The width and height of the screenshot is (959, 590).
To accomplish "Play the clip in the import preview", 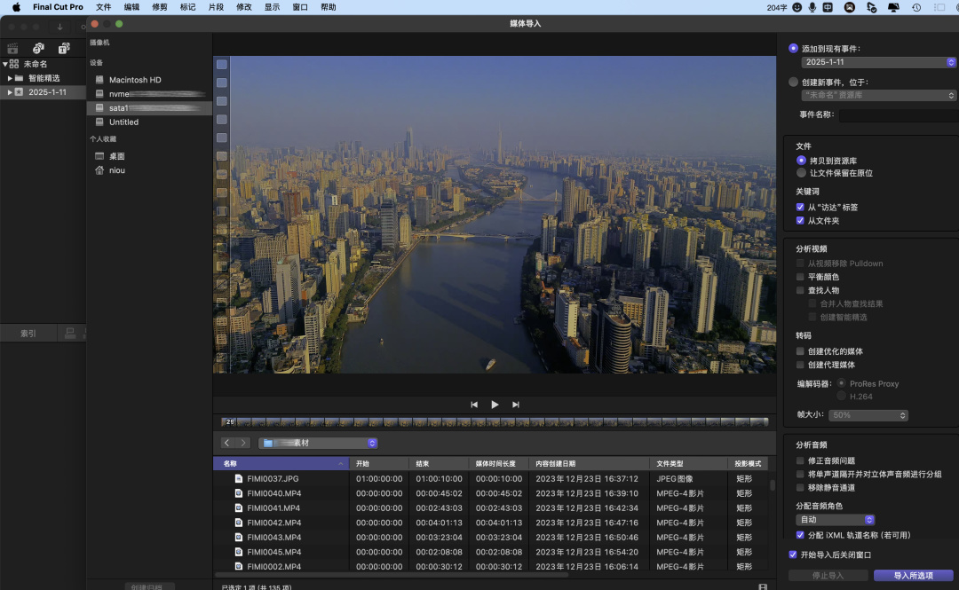I will (x=495, y=405).
